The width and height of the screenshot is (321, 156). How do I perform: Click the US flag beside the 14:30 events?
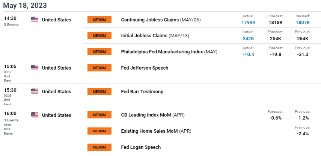click(x=35, y=20)
